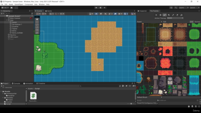Switch to the Game tab
The height and width of the screenshot is (113, 201).
tap(48, 11)
